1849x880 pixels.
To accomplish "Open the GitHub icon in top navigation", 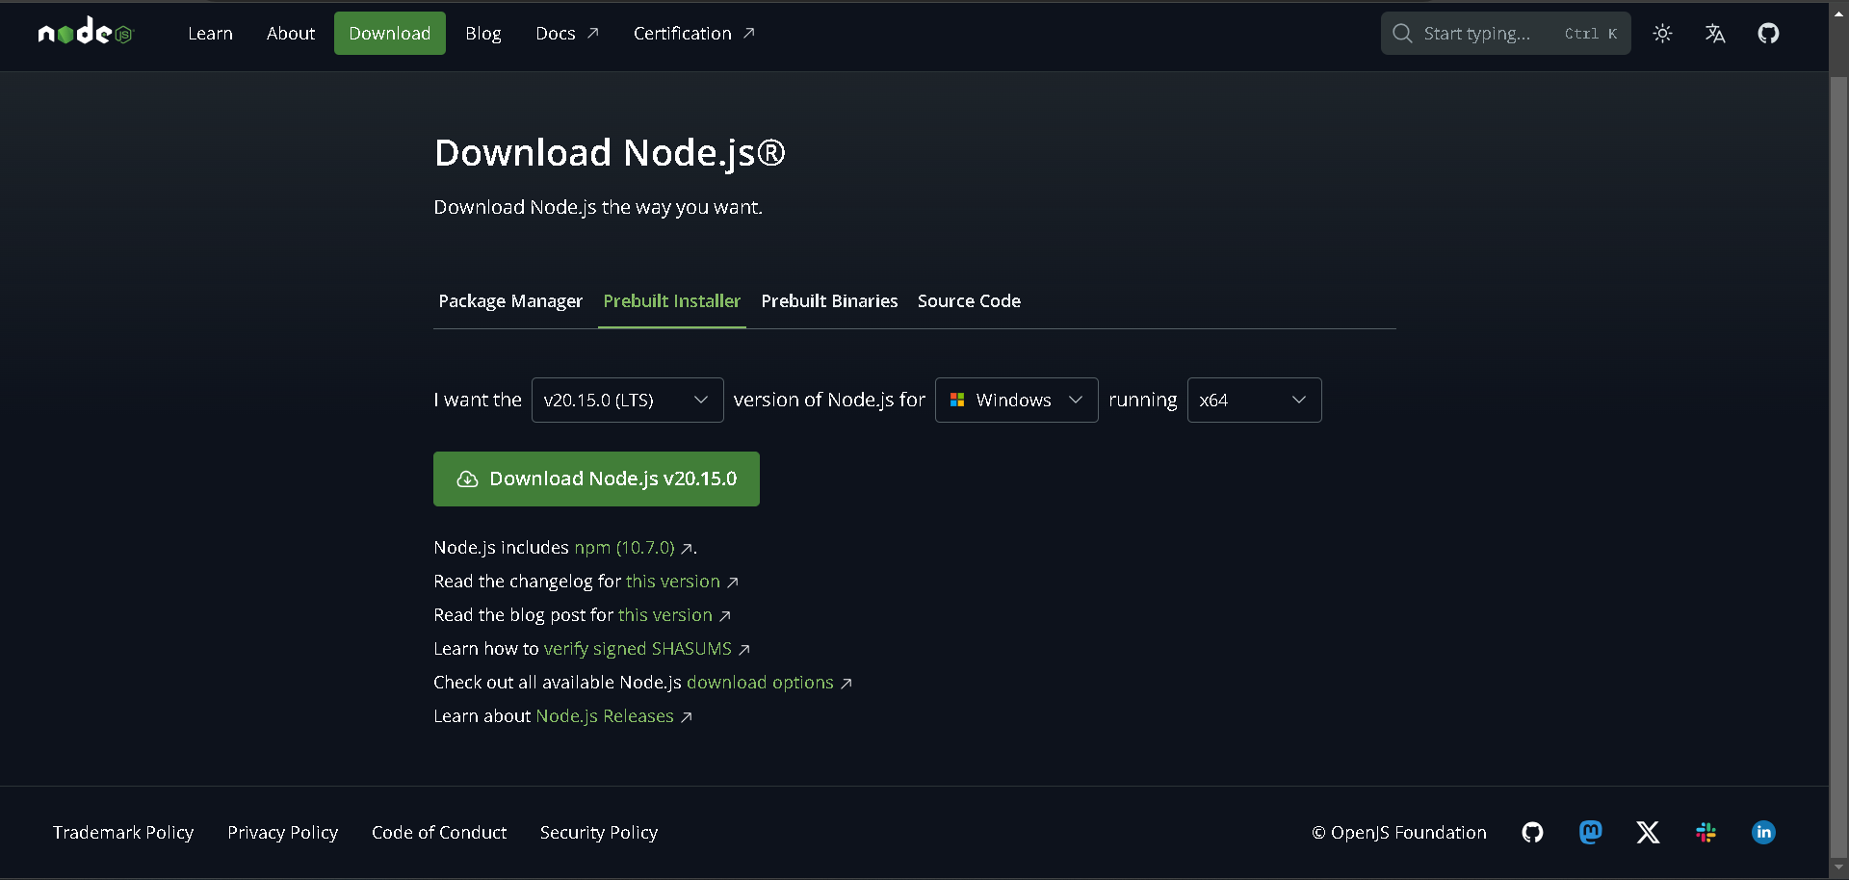I will [1768, 34].
